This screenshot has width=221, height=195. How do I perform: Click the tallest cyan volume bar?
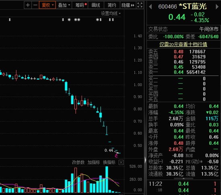click(107, 179)
